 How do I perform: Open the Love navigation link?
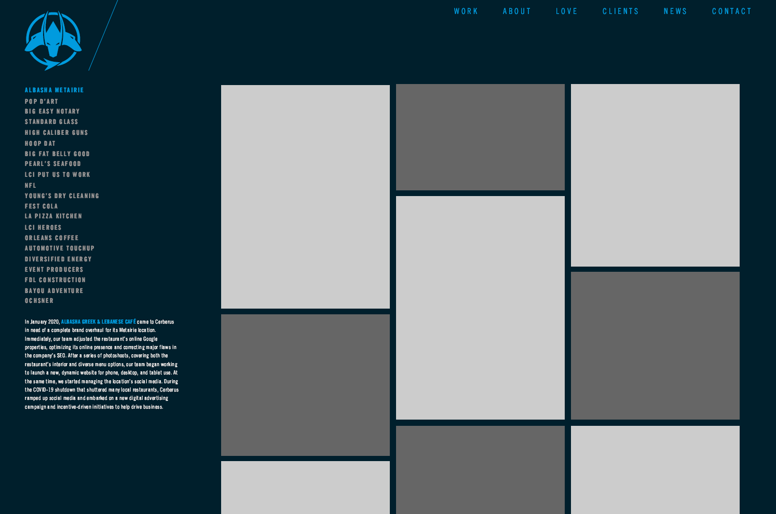[x=566, y=11]
